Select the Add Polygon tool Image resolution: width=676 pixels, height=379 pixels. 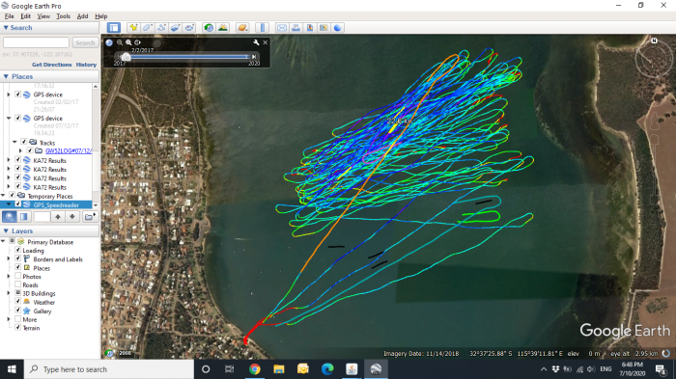pyautogui.click(x=148, y=28)
